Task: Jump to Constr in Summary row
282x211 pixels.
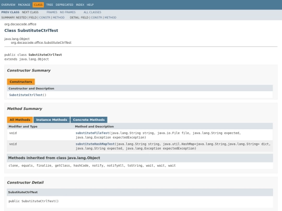Action: pyautogui.click(x=44, y=17)
